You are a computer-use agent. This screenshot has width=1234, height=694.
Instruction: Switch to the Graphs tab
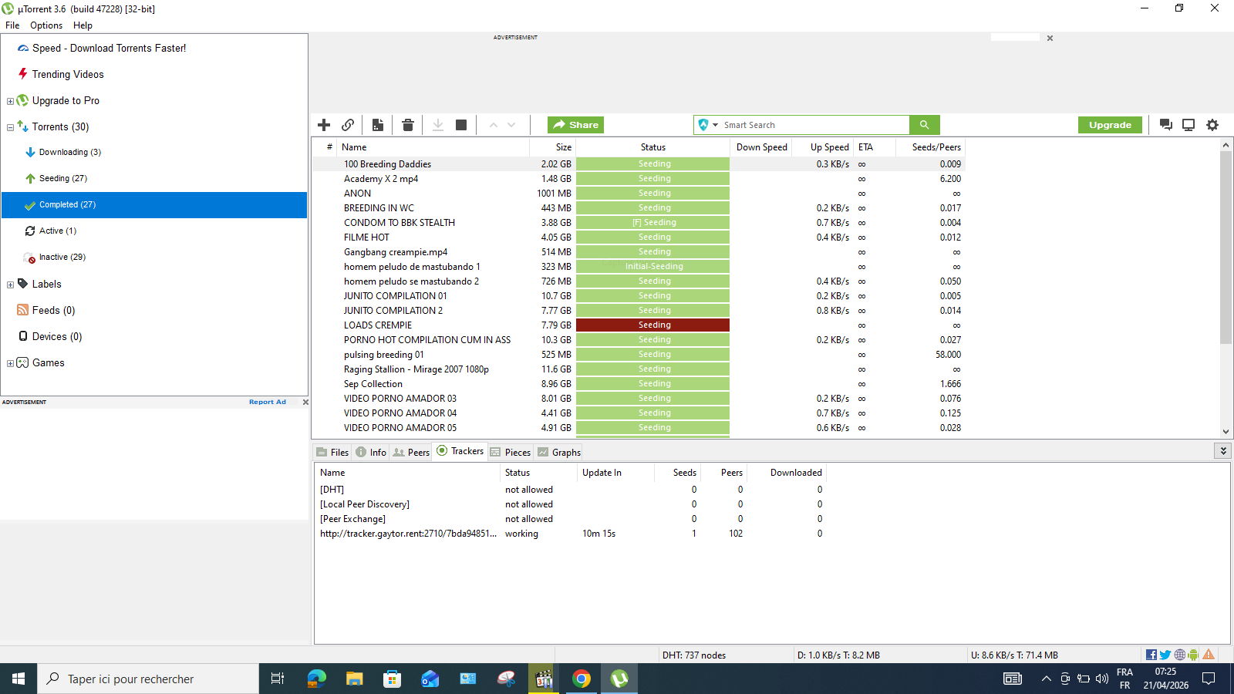tap(559, 453)
